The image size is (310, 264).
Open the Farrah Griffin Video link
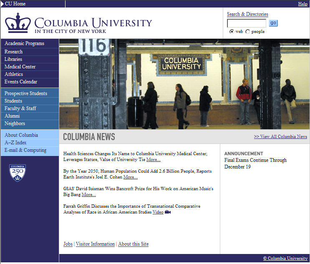[x=158, y=212]
